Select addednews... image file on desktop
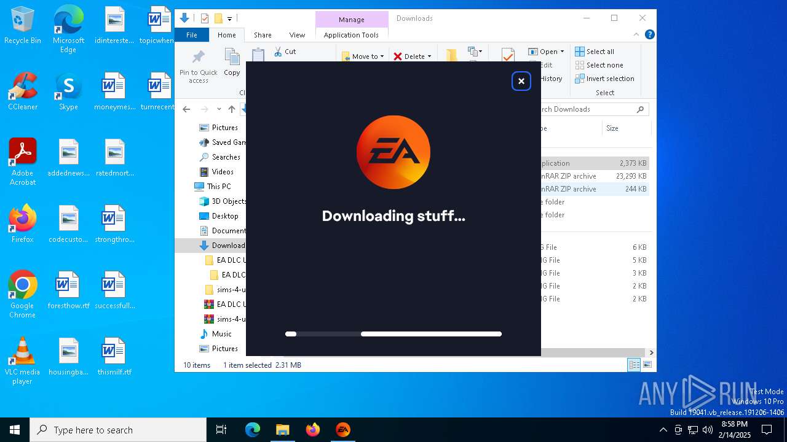Viewport: 787px width, 442px height. click(x=68, y=158)
